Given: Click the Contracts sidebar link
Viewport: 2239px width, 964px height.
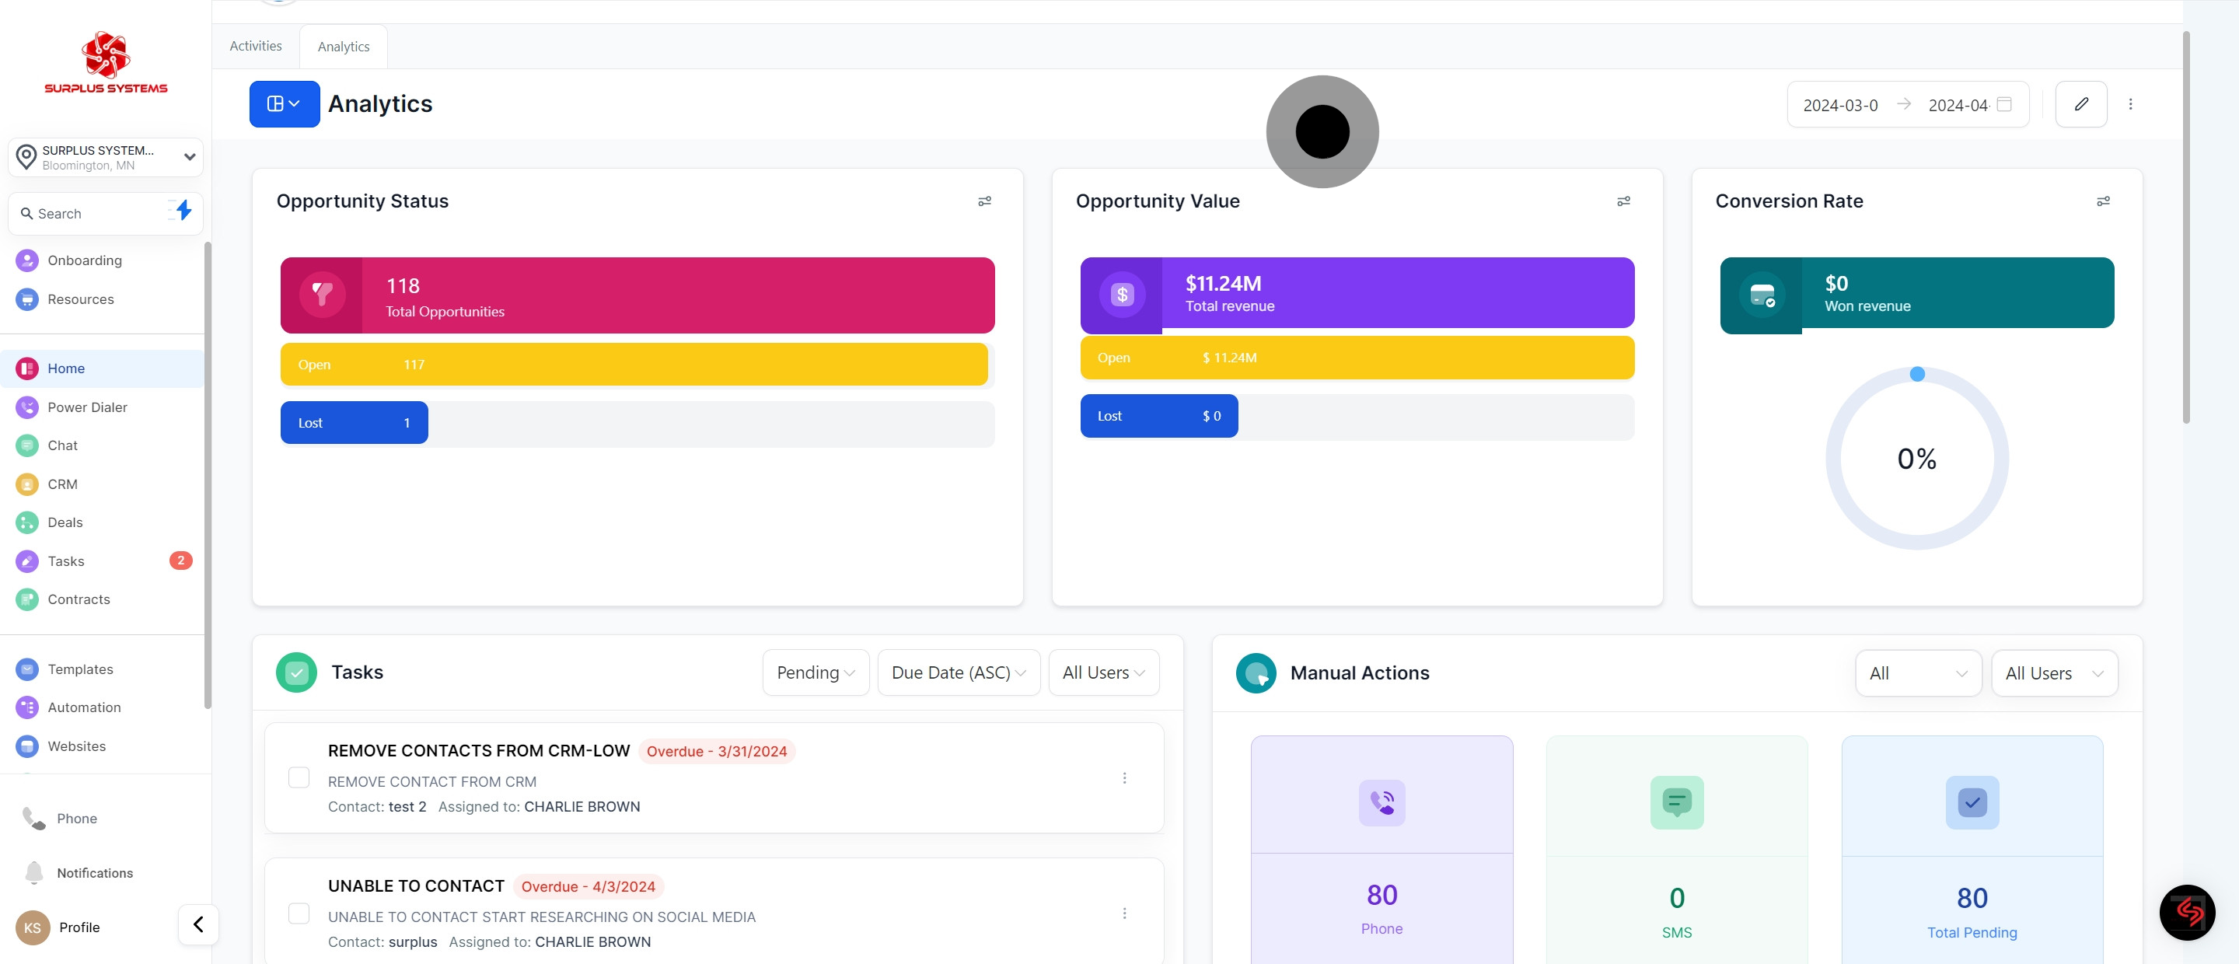Looking at the screenshot, I should 79,599.
